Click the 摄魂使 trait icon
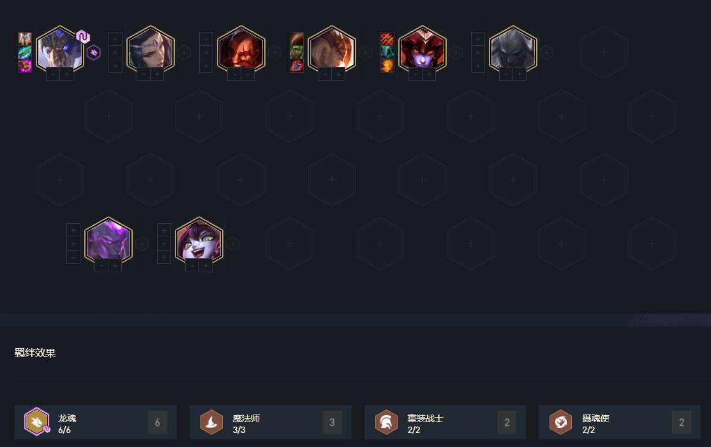 [561, 422]
